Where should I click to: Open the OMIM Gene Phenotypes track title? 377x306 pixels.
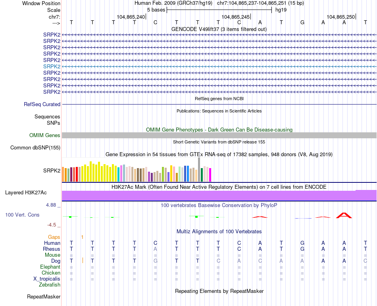click(219, 130)
